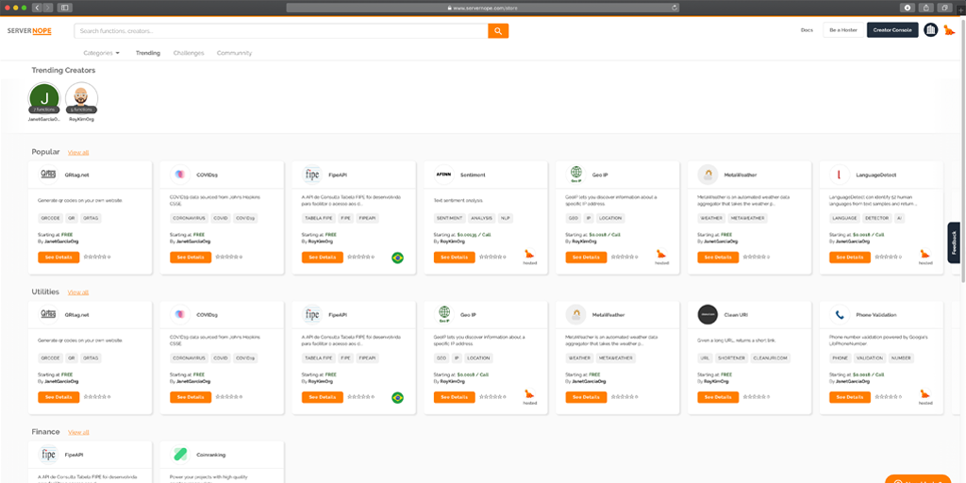
Task: Switch to the Challenges tab
Action: 188,53
